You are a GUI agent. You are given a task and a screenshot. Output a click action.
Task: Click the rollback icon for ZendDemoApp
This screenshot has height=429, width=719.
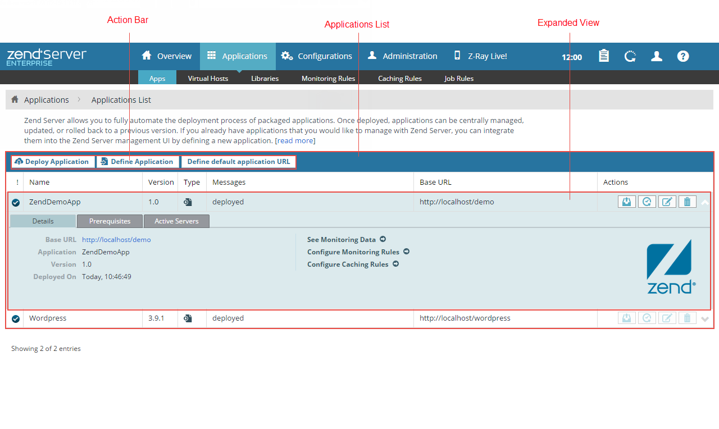647,202
